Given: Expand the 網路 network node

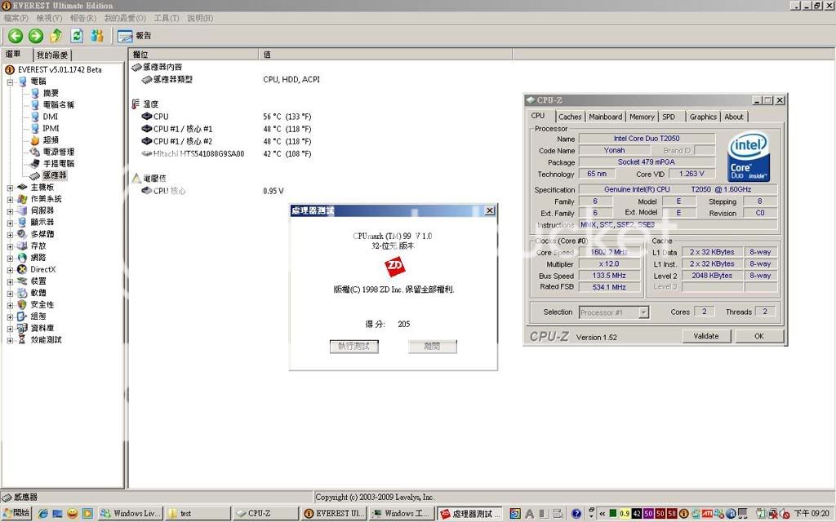Looking at the screenshot, I should 10,258.
